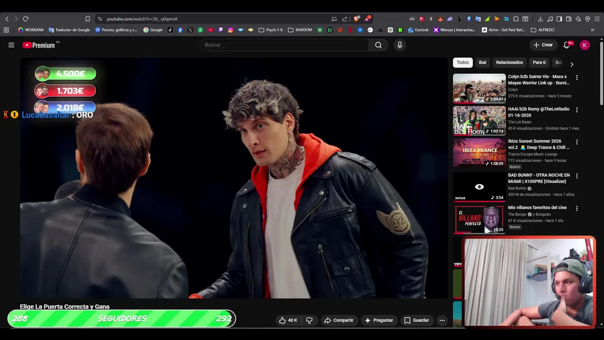604x340 pixels.
Task: Show hidden bookmarks double chevron
Action: [x=592, y=30]
